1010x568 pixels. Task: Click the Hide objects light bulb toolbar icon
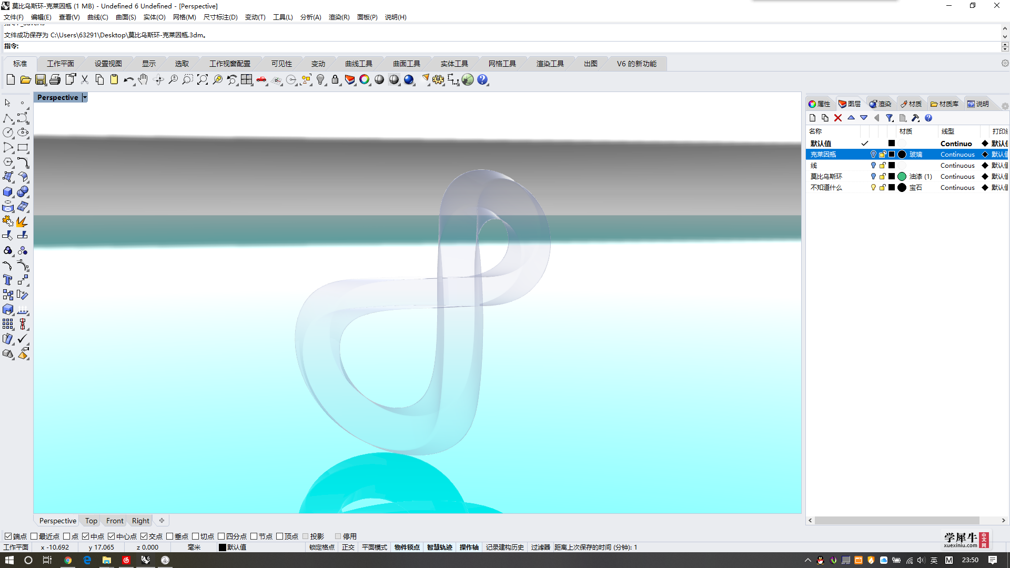pyautogui.click(x=320, y=80)
